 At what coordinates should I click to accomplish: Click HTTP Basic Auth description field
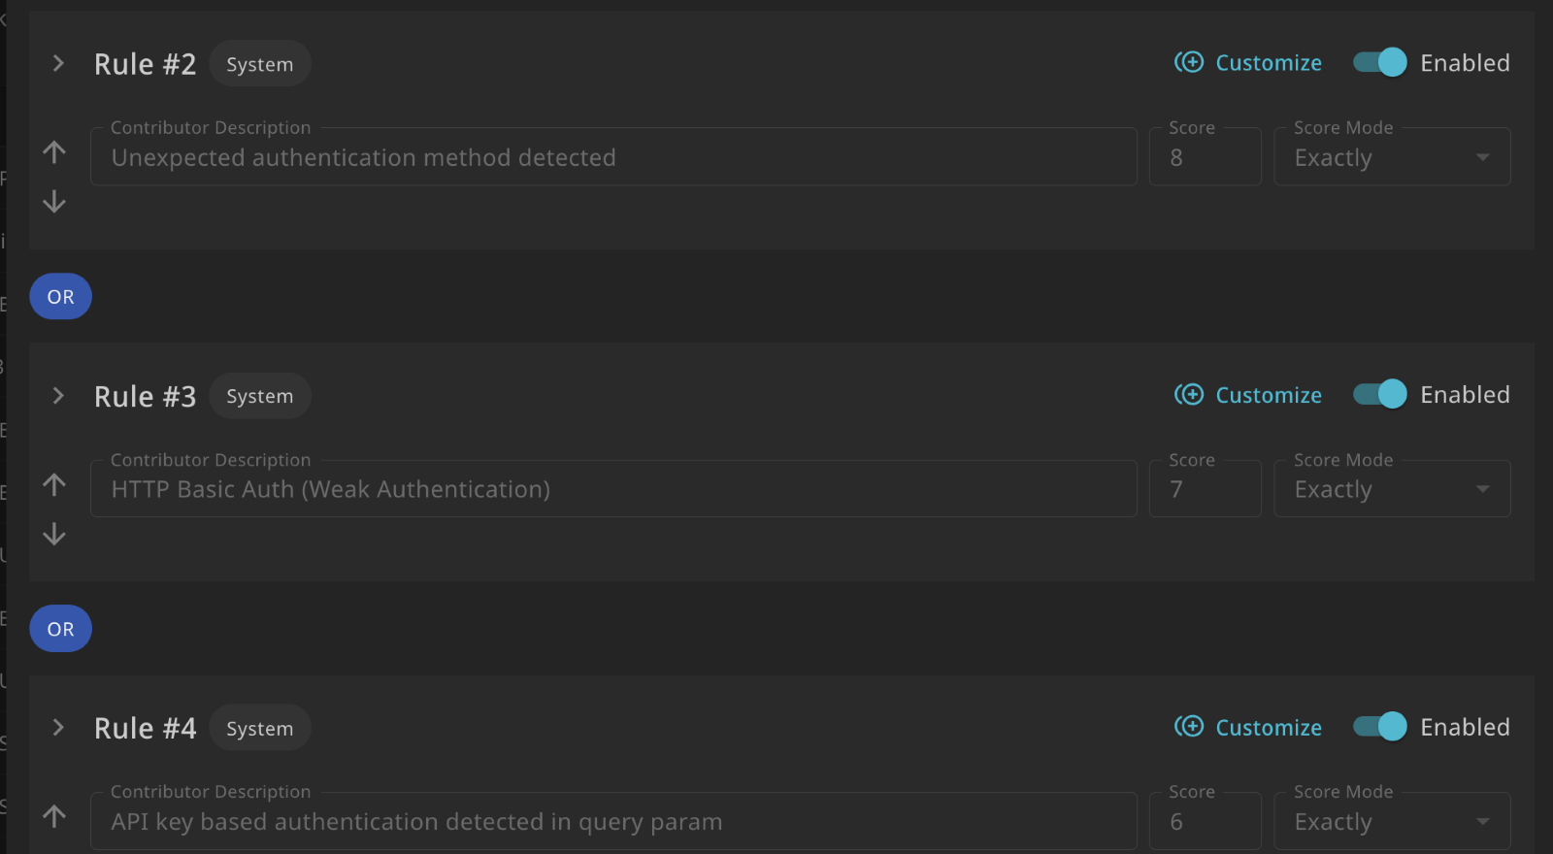613,488
